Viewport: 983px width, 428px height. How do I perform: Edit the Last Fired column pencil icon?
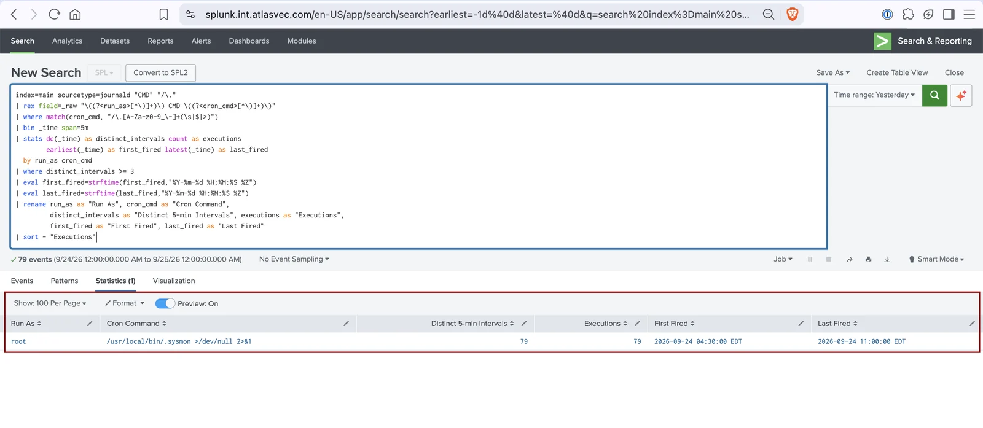pyautogui.click(x=972, y=324)
